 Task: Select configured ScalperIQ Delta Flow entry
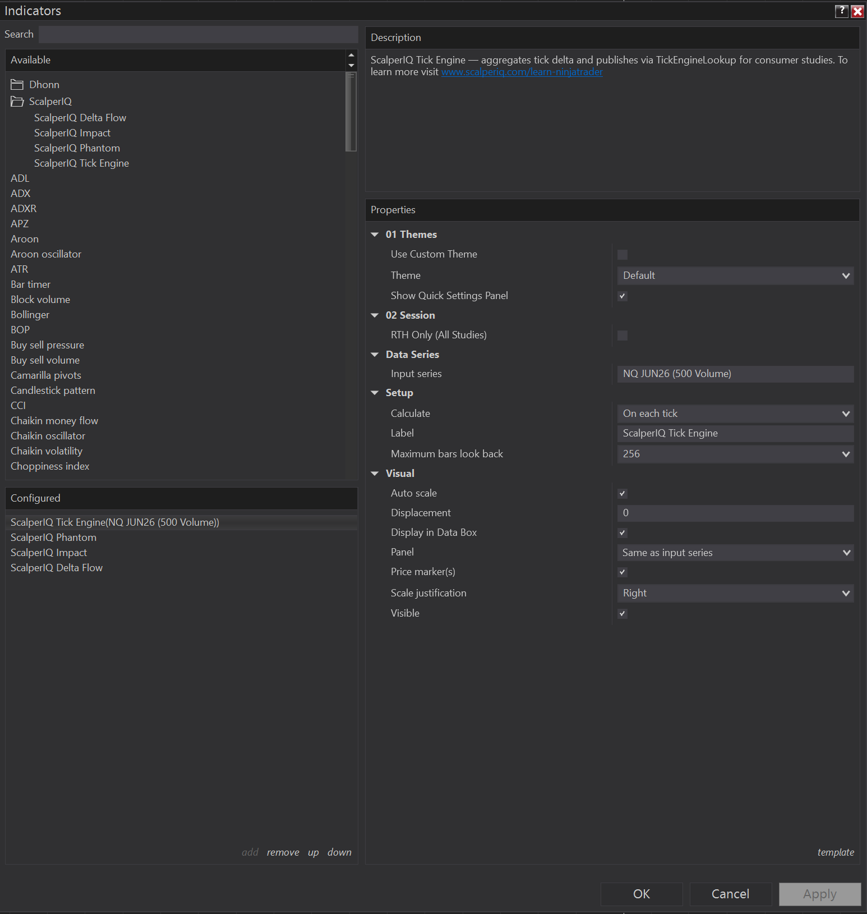[x=57, y=568]
